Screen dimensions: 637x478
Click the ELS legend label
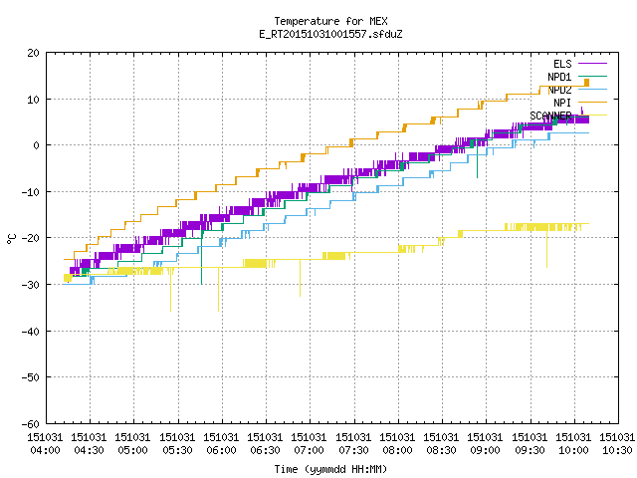pos(562,64)
